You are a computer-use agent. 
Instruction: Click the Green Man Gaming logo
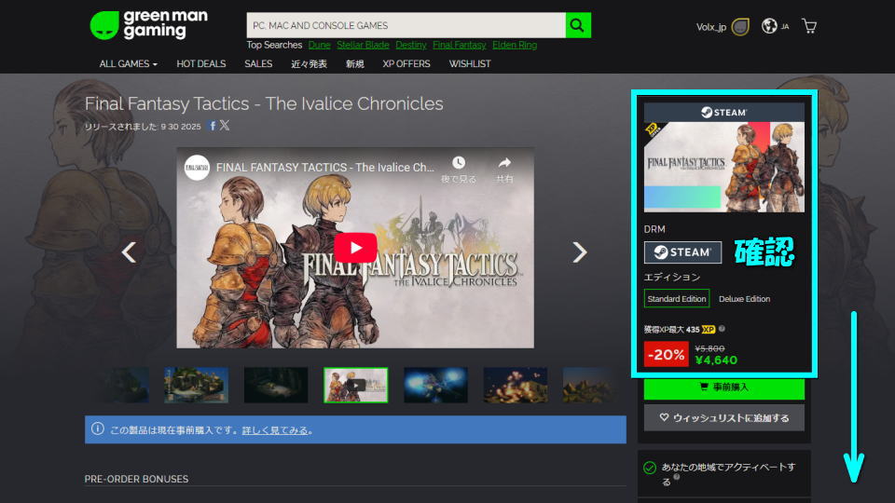click(149, 25)
